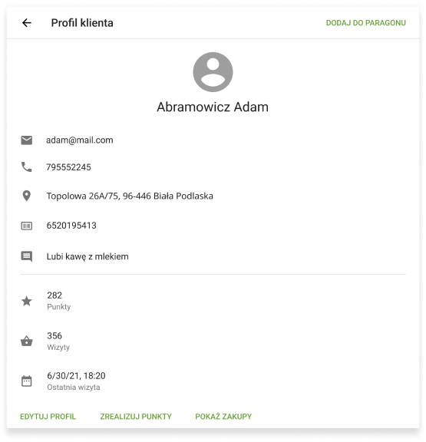Add customer via Dodaj do paragonu
Screen dimensions: 426x442
(x=365, y=23)
